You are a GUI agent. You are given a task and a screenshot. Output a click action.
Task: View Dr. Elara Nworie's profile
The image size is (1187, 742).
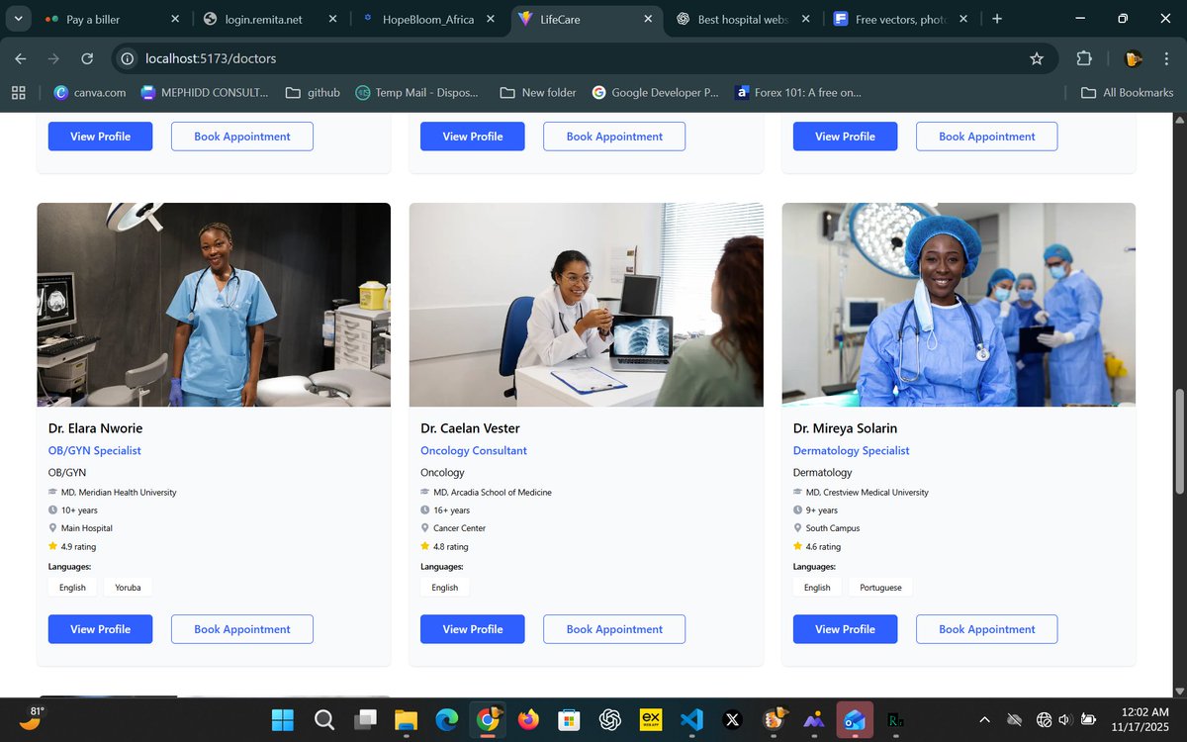[100, 628]
